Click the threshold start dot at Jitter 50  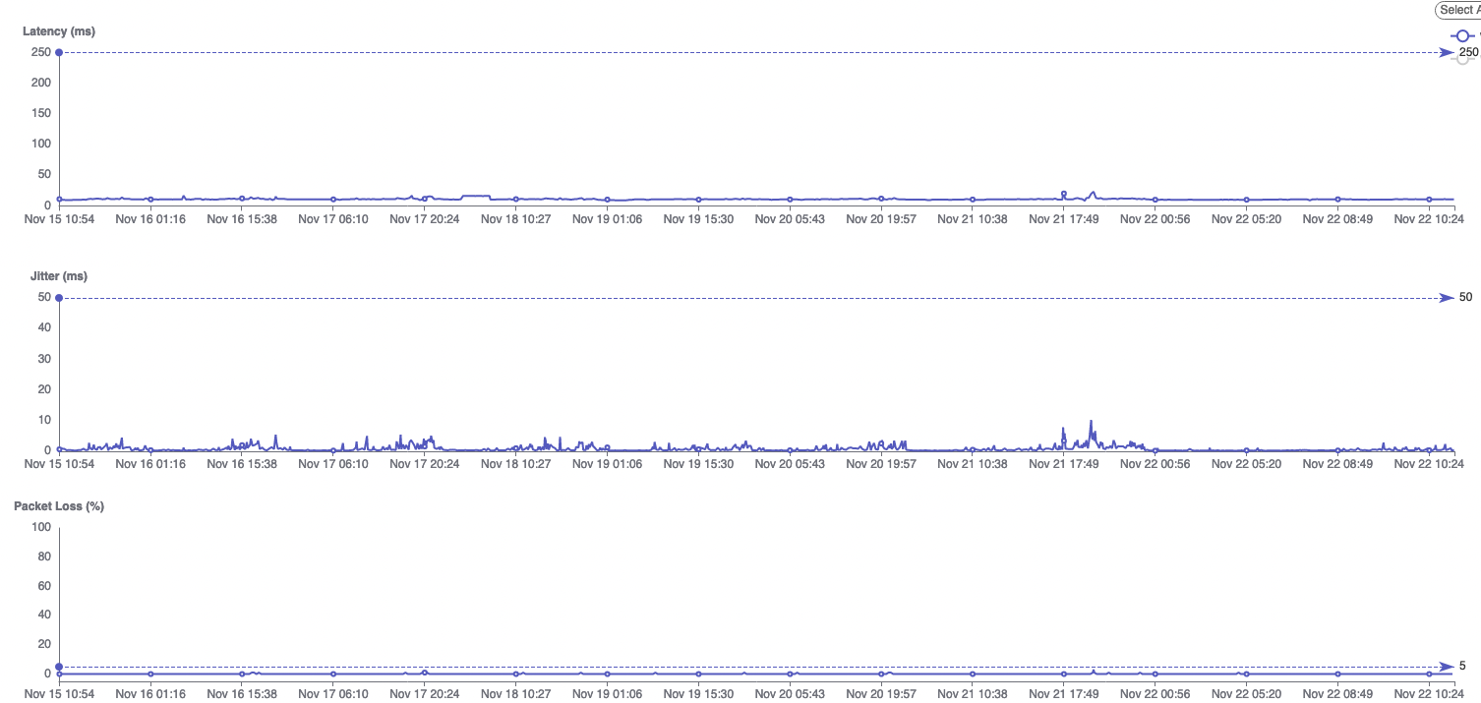click(59, 297)
